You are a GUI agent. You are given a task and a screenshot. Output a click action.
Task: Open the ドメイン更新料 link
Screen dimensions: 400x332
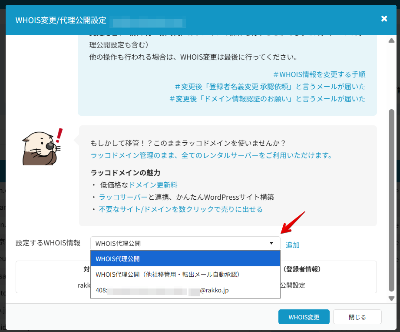[x=153, y=185]
